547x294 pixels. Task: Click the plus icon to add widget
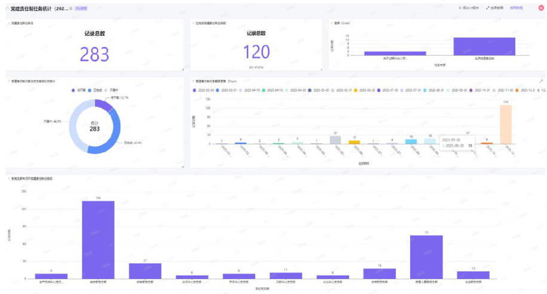click(x=460, y=8)
